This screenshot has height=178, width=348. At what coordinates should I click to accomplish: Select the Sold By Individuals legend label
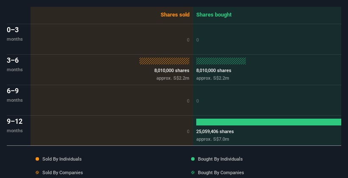click(62, 159)
